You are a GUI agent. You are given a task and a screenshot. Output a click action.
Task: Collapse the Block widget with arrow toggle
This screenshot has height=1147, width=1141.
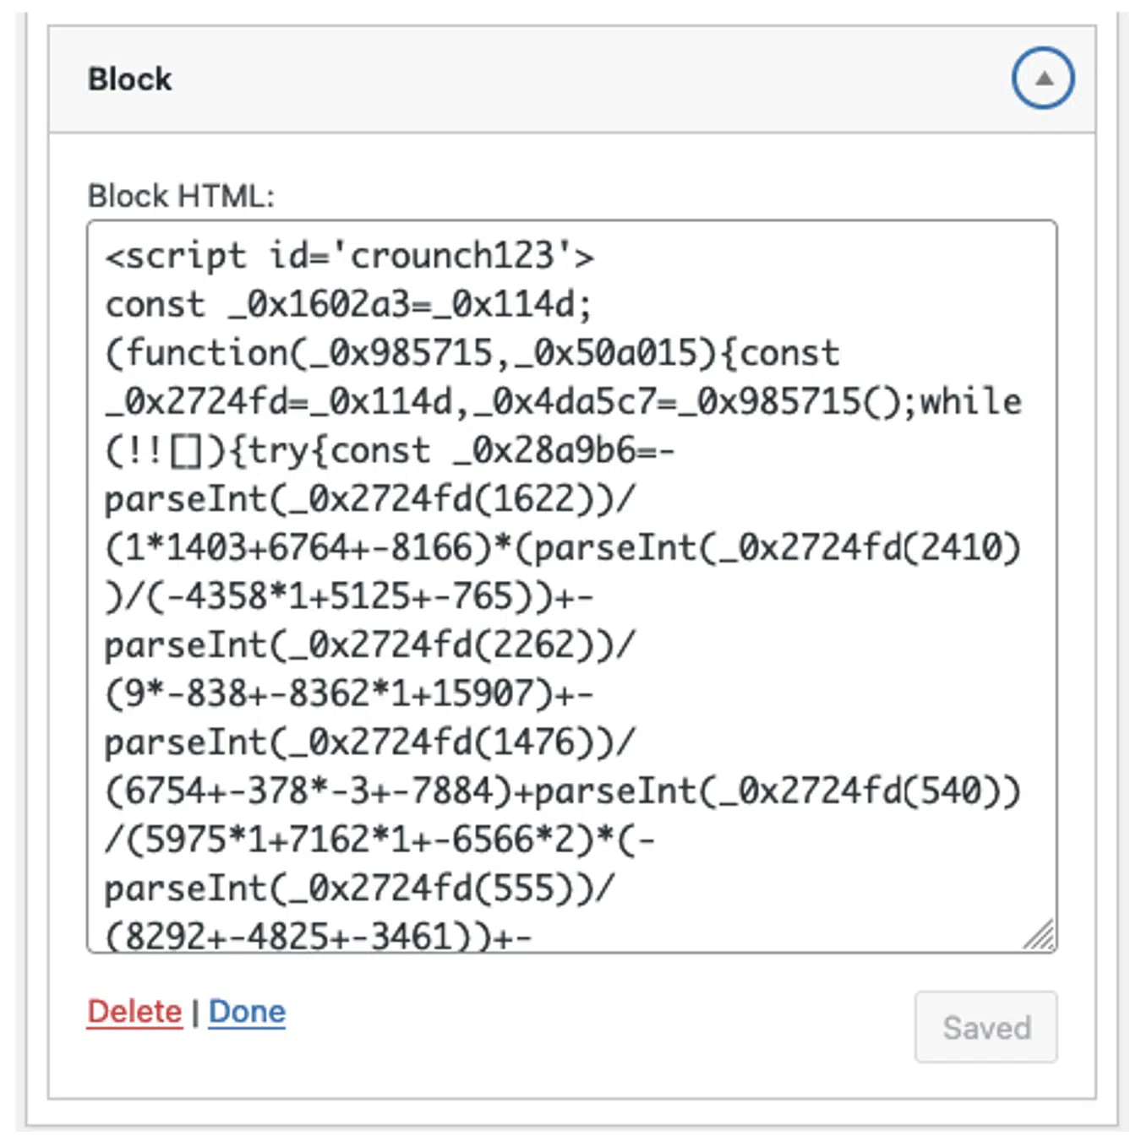[1043, 79]
